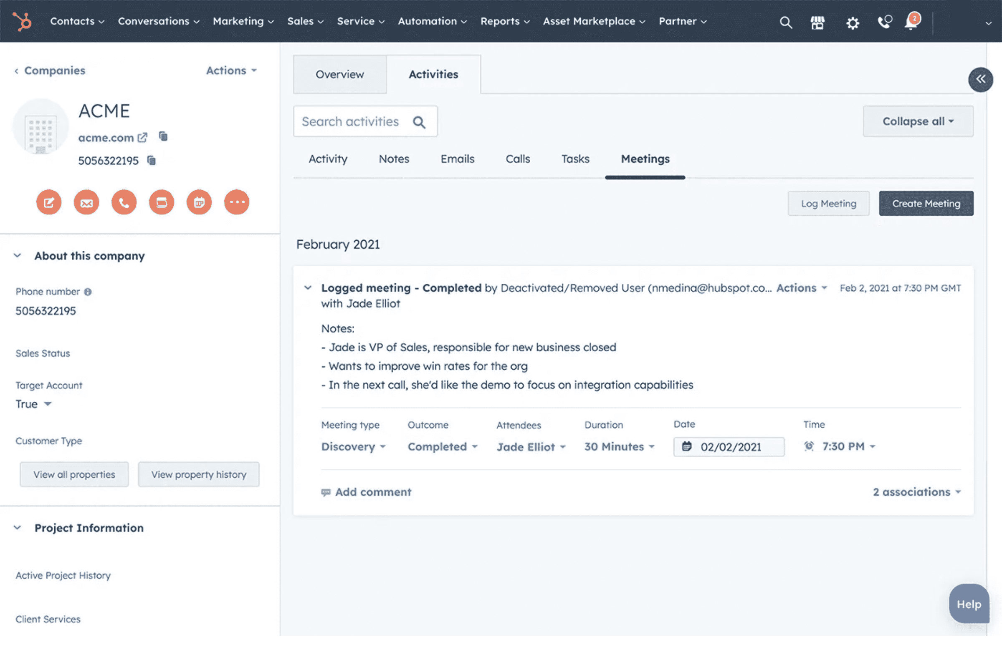
Task: Open the notifications bell icon
Action: point(912,21)
